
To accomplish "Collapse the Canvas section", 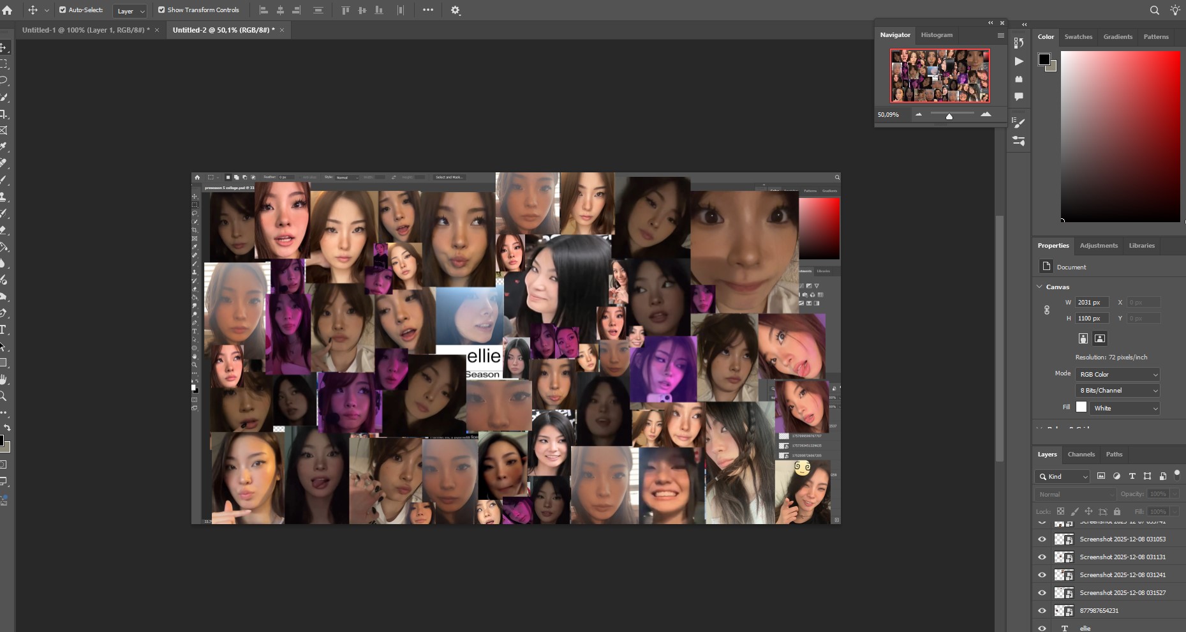I will tap(1040, 287).
